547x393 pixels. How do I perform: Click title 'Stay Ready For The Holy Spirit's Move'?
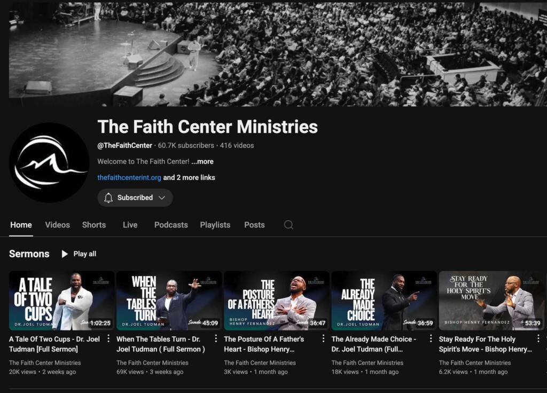pyautogui.click(x=485, y=344)
